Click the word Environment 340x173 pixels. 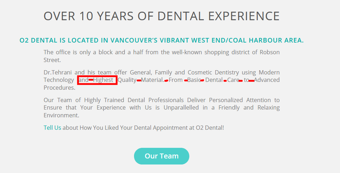(x=61, y=115)
